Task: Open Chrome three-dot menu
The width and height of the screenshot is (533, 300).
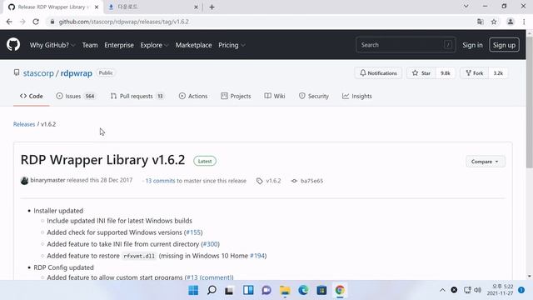Action: tap(524, 22)
